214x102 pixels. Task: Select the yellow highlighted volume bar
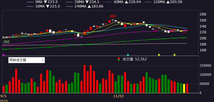click(184, 88)
